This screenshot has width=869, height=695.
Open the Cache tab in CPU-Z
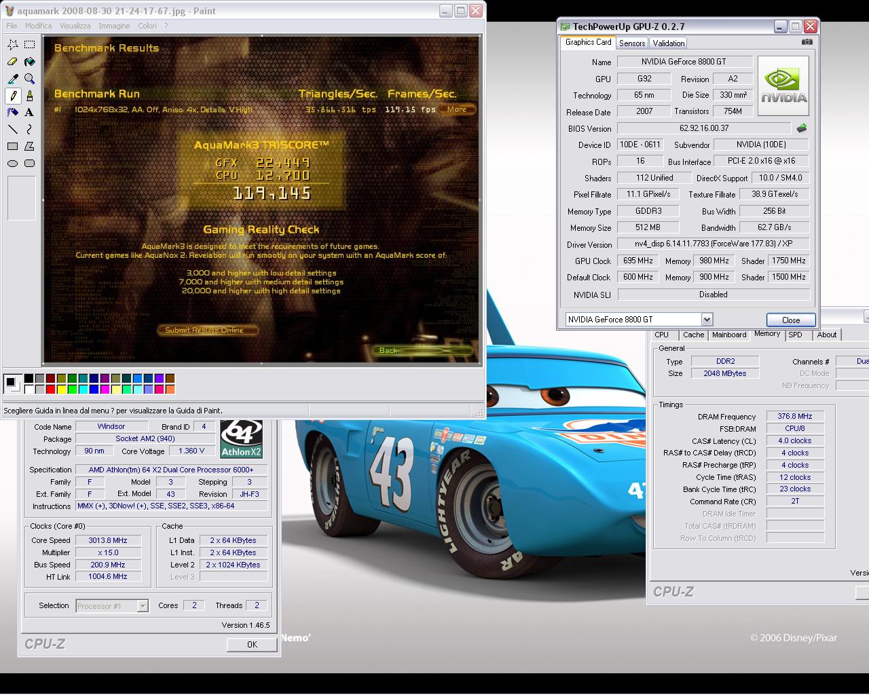tap(693, 335)
